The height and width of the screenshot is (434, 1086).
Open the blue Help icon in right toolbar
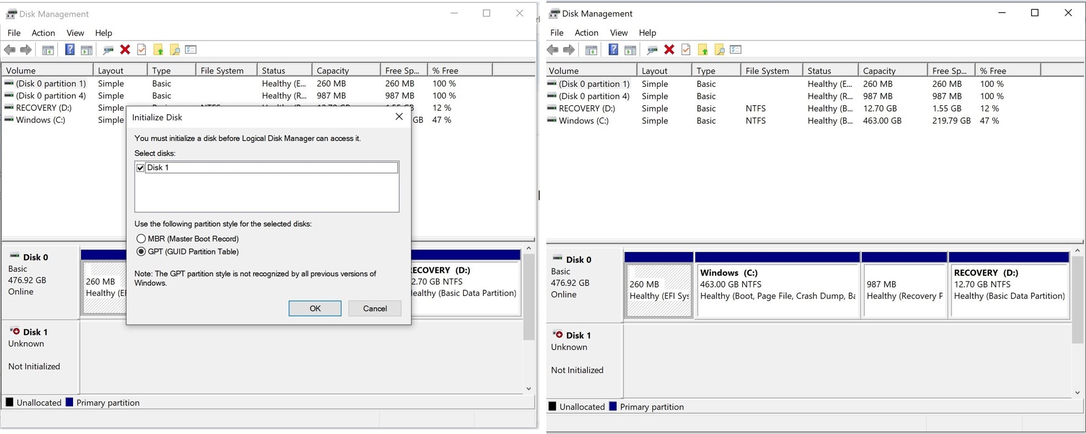pos(613,50)
